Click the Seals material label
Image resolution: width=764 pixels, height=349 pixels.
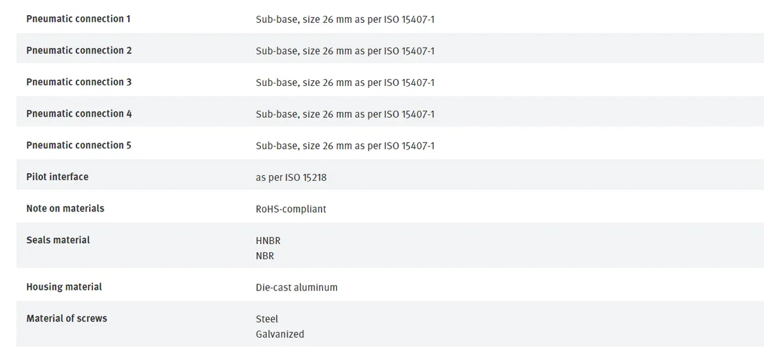58,240
